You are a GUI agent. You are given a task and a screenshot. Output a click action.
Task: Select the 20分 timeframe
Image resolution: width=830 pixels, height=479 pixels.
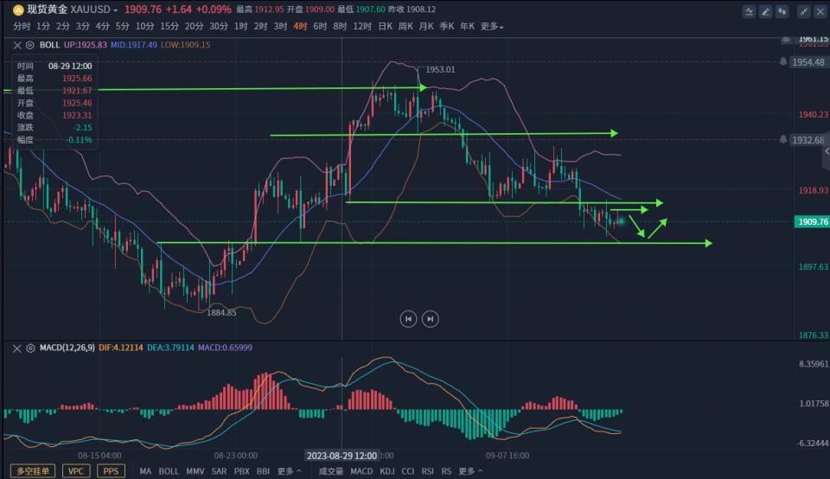click(194, 26)
